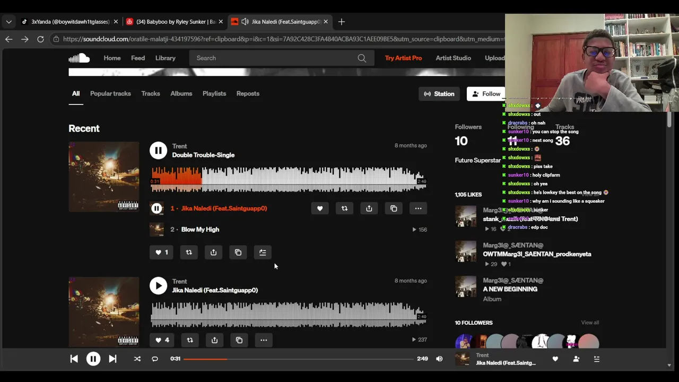
Task: Skip to previous track in player bar
Action: pyautogui.click(x=74, y=359)
